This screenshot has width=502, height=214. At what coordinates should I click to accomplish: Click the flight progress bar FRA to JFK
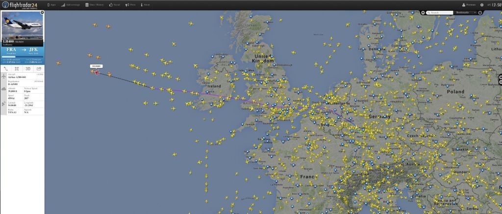[23, 57]
